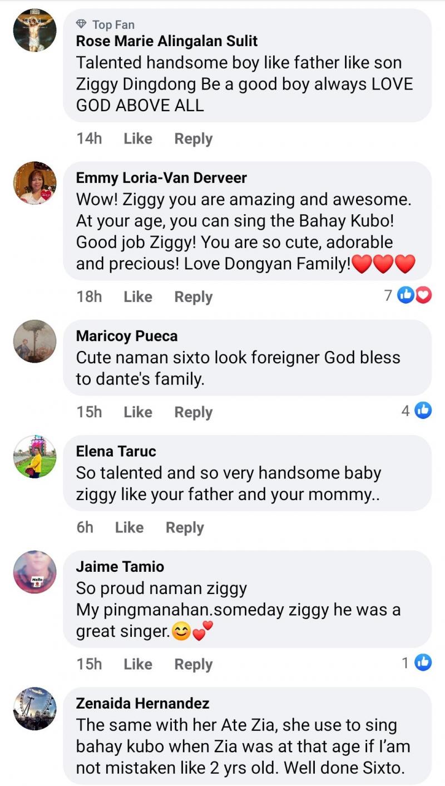Reply to Emmy Loria-Van Derveer's comment
This screenshot has height=786, width=445.
click(194, 297)
